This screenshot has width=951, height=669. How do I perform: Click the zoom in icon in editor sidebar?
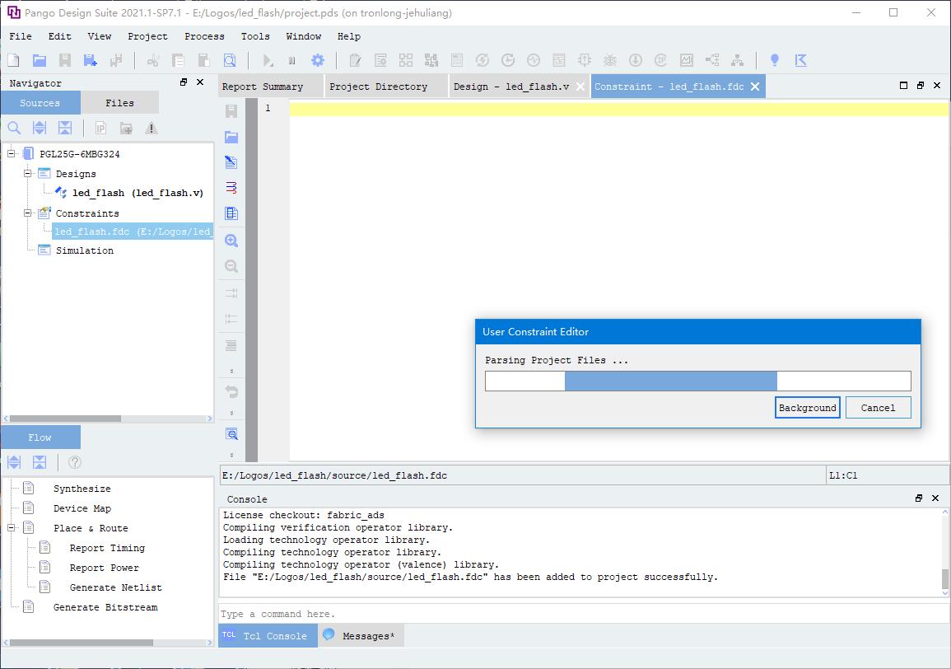pyautogui.click(x=231, y=241)
